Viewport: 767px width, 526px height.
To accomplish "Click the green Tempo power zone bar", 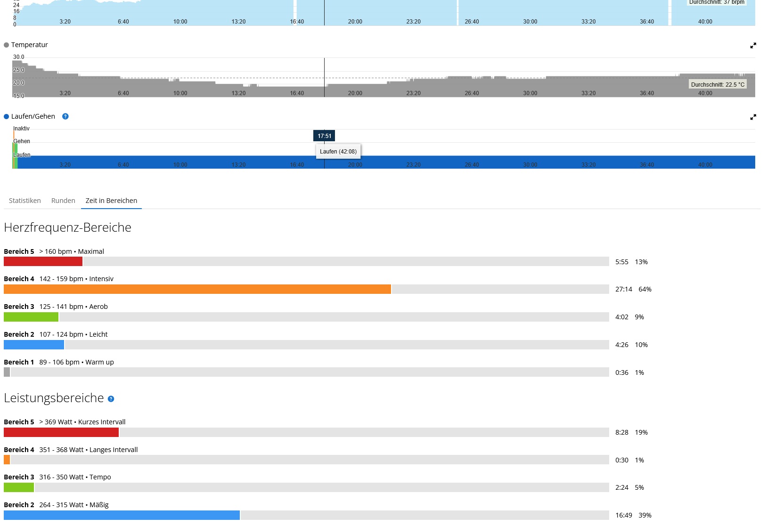I will 19,487.
